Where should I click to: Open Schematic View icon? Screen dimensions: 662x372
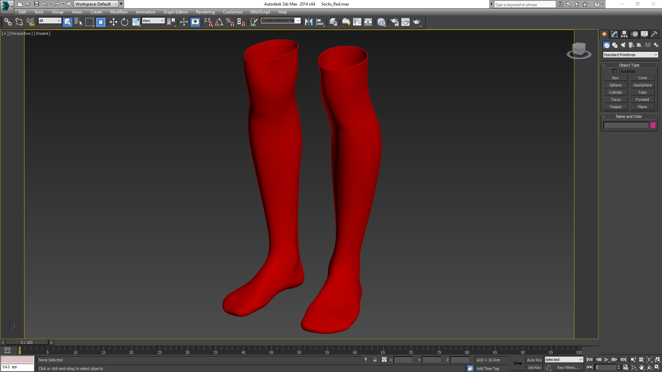[x=368, y=22]
